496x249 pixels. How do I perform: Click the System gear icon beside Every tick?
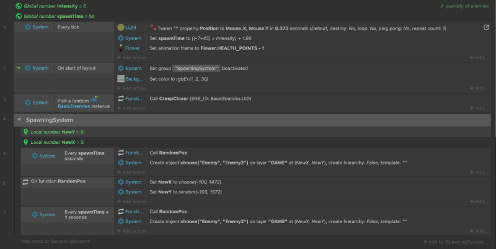[x=28, y=28]
